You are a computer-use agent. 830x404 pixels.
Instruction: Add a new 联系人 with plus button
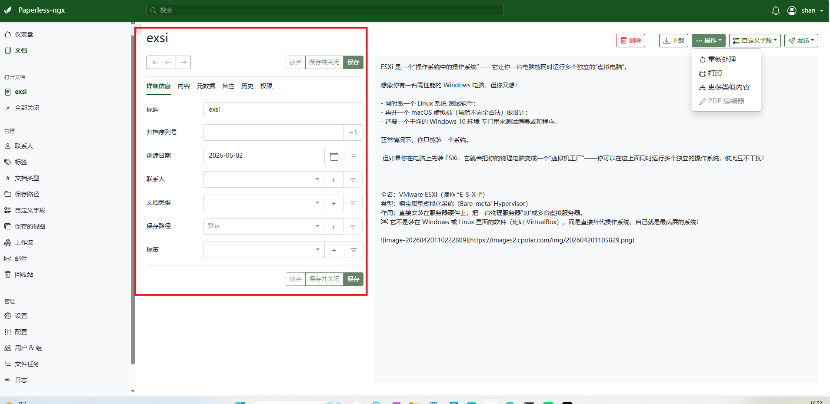click(333, 179)
